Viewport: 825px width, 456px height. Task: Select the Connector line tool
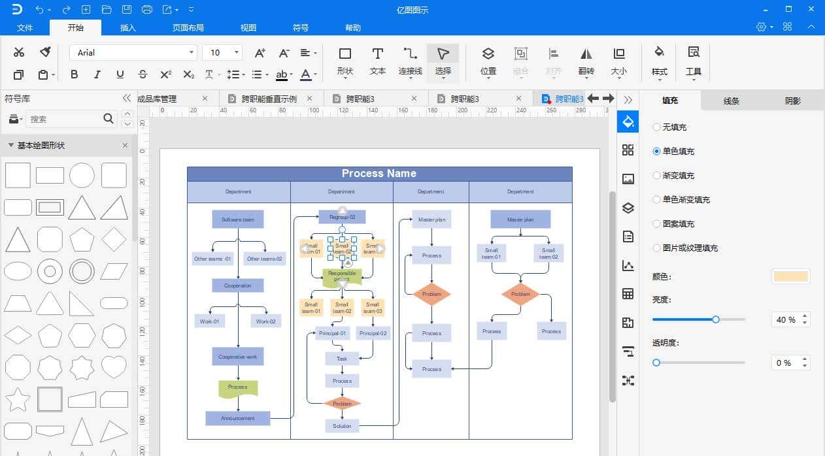tap(410, 60)
